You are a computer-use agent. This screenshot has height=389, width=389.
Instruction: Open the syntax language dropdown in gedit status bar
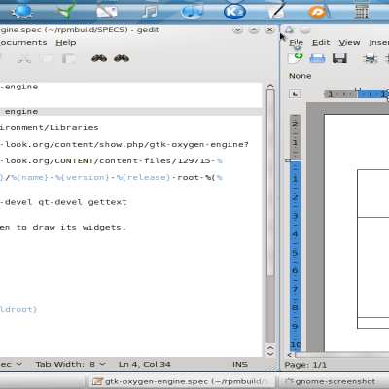pos(11,364)
